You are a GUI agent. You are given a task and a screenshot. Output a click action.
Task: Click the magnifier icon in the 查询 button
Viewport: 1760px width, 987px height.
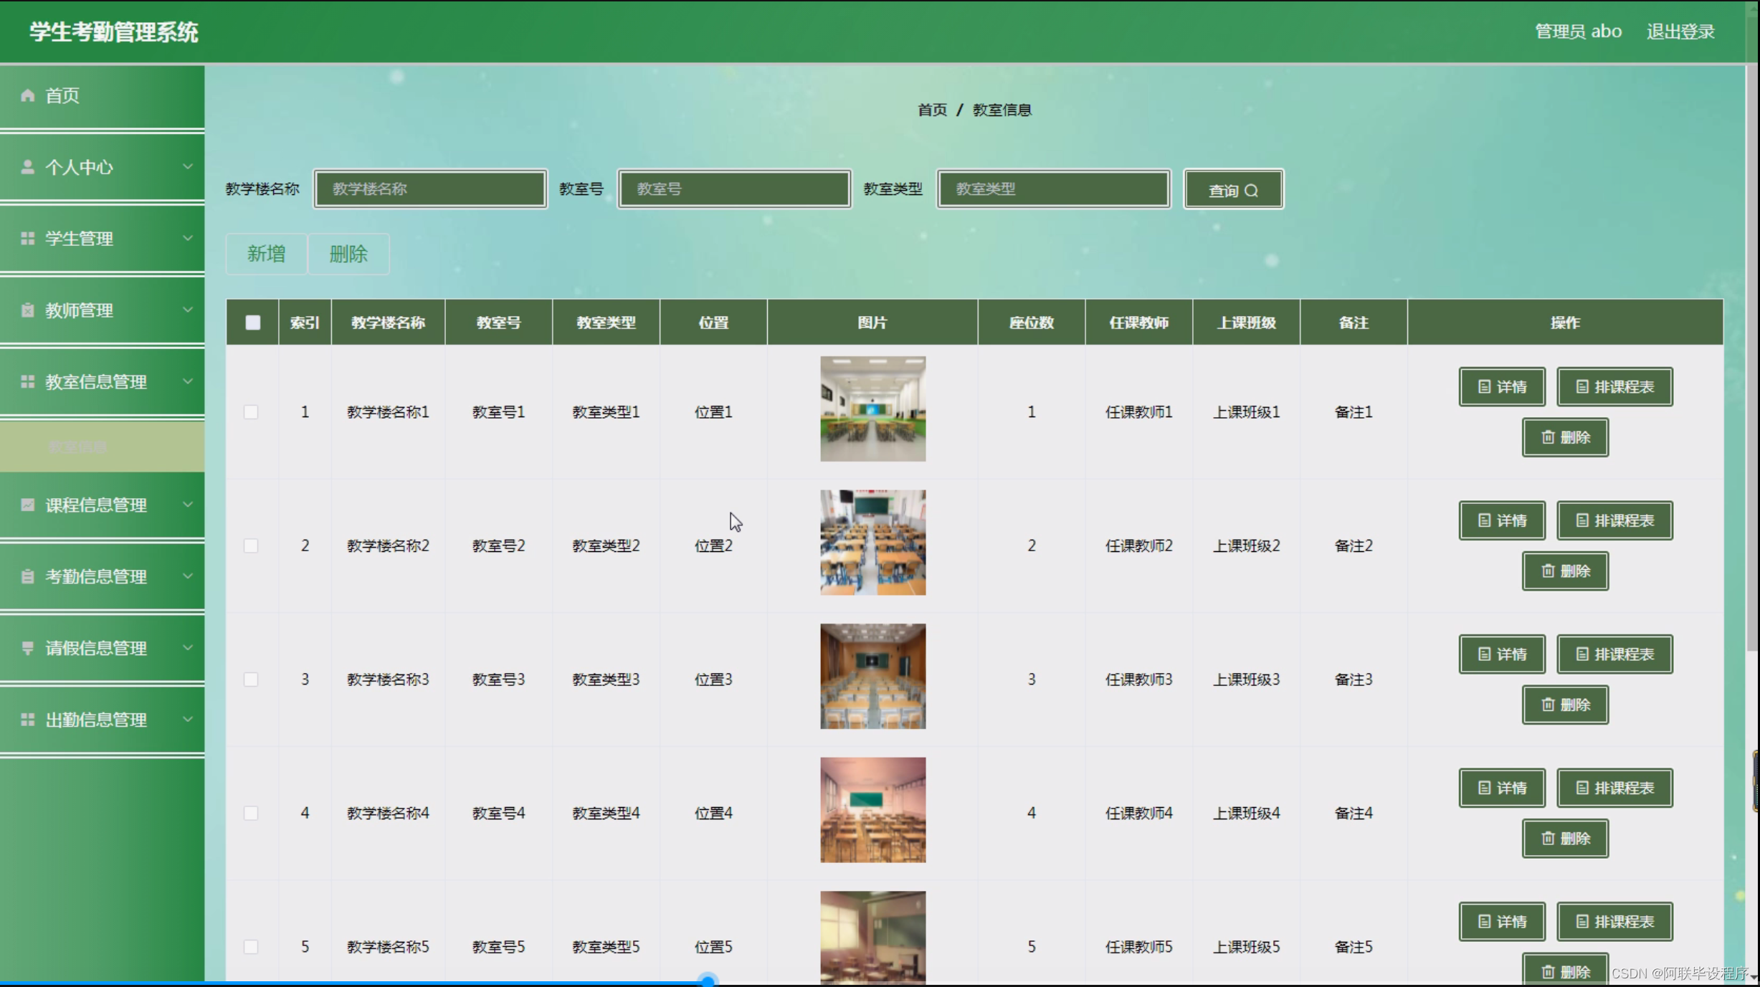point(1252,191)
